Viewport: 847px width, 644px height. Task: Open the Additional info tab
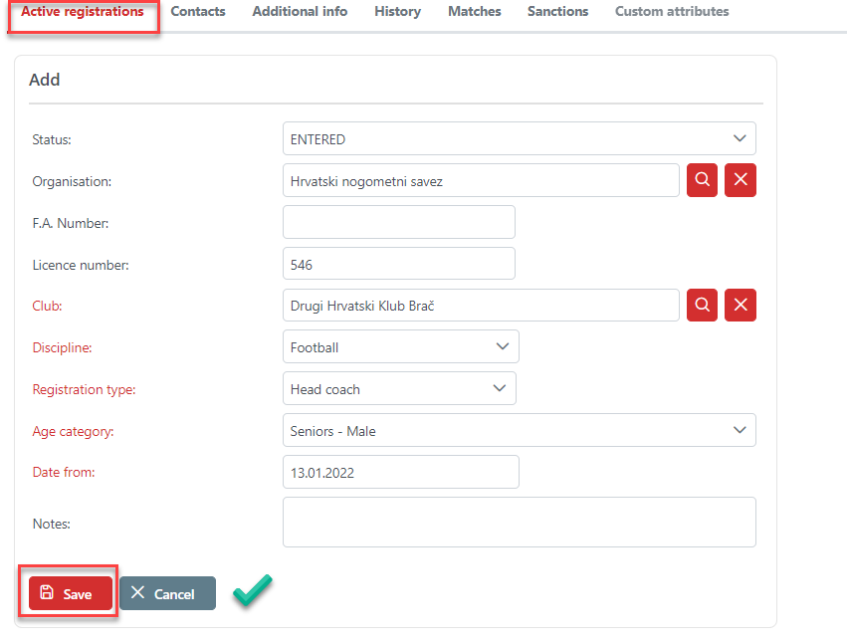click(300, 12)
